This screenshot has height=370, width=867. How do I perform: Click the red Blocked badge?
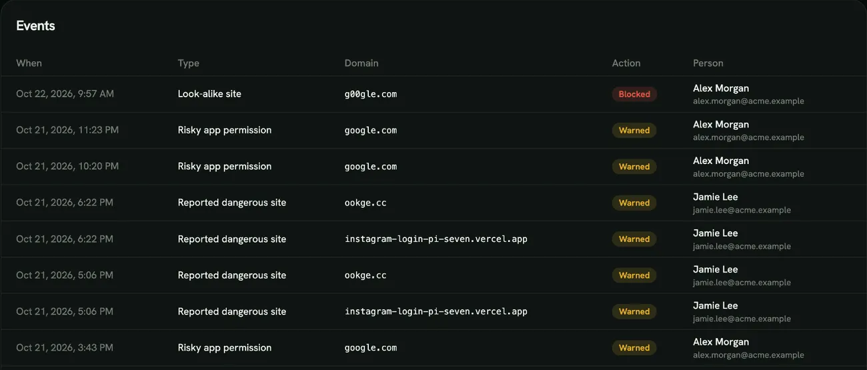[634, 94]
